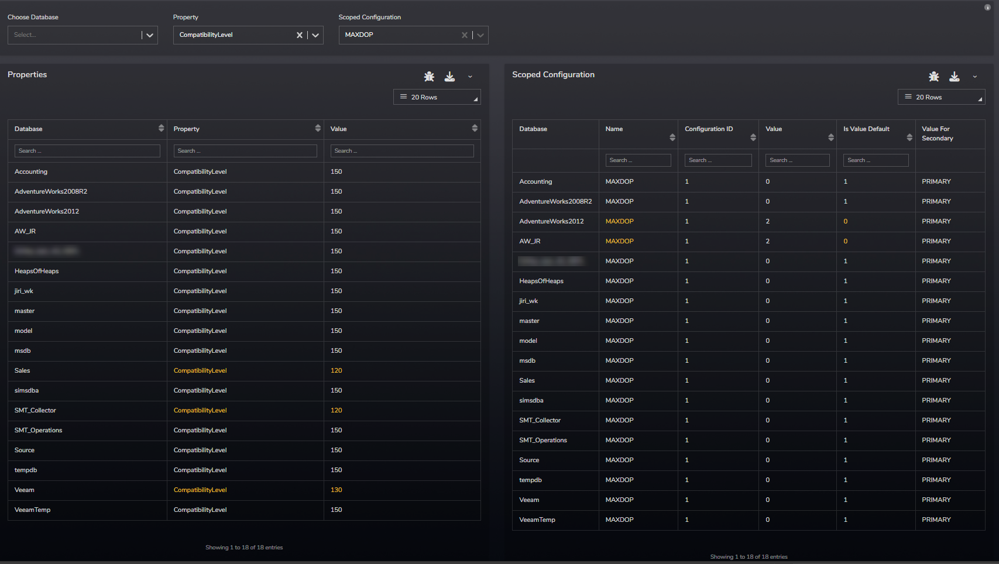Clear the MAXDOP scoped configuration selection

click(x=465, y=35)
